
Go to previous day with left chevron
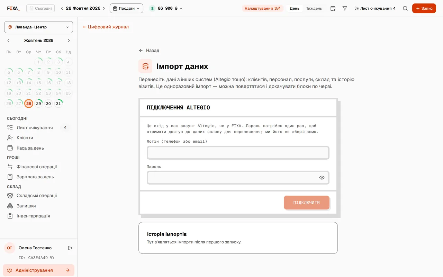[x=62, y=8]
